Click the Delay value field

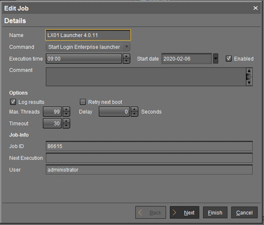pos(114,112)
